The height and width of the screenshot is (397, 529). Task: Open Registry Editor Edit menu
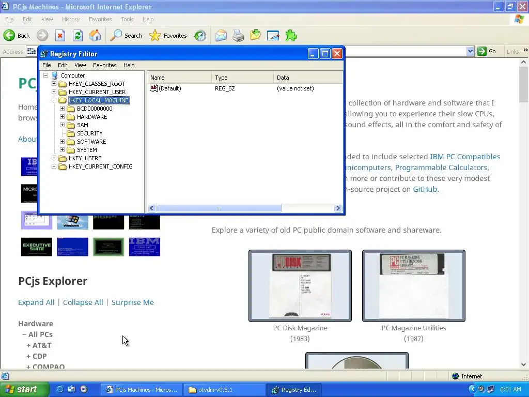[63, 65]
